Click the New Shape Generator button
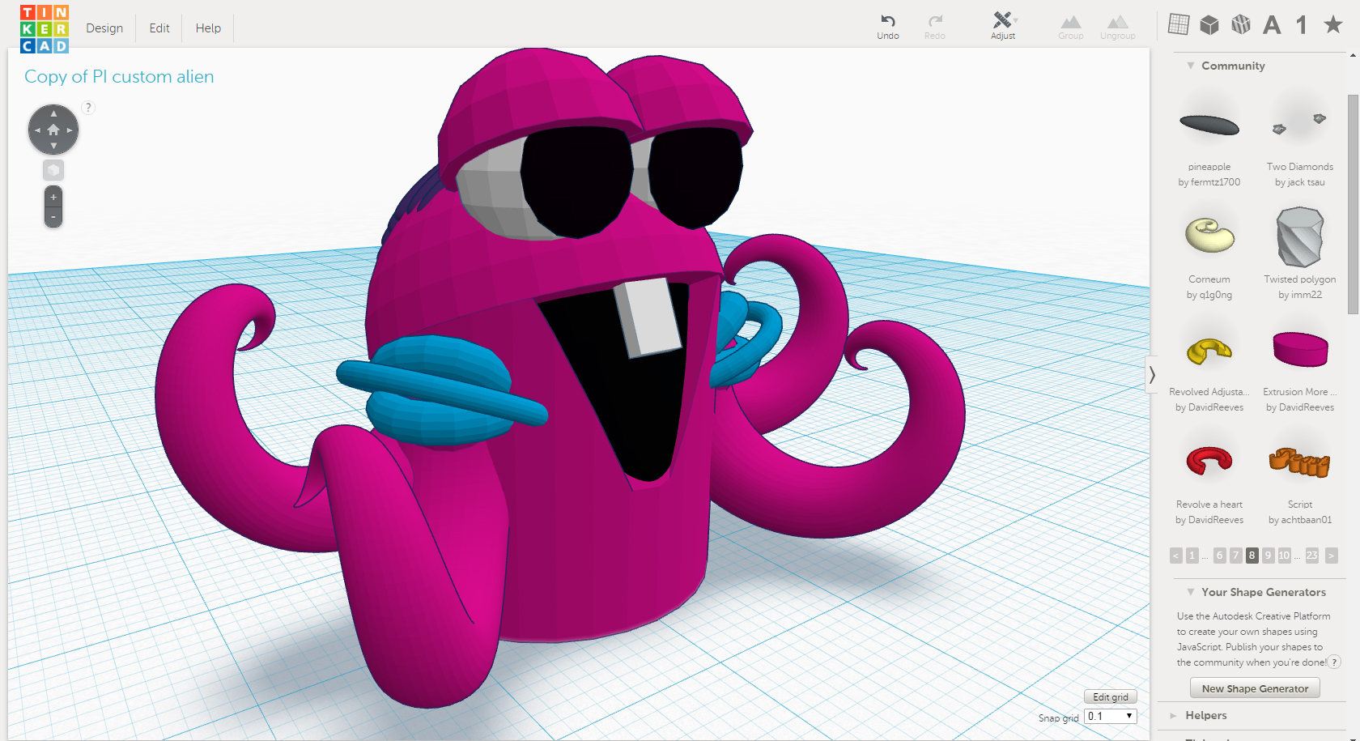 (1255, 688)
